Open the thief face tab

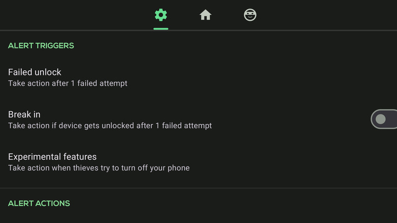pyautogui.click(x=250, y=15)
